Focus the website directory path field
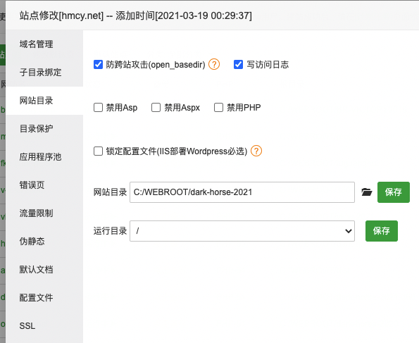The width and height of the screenshot is (419, 343). [x=242, y=192]
